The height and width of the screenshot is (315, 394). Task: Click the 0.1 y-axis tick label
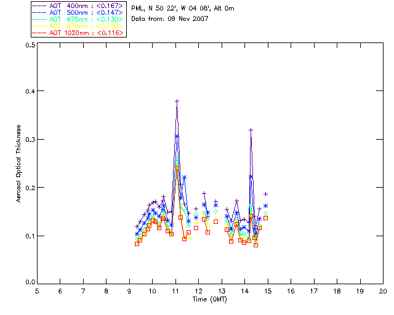[30, 236]
